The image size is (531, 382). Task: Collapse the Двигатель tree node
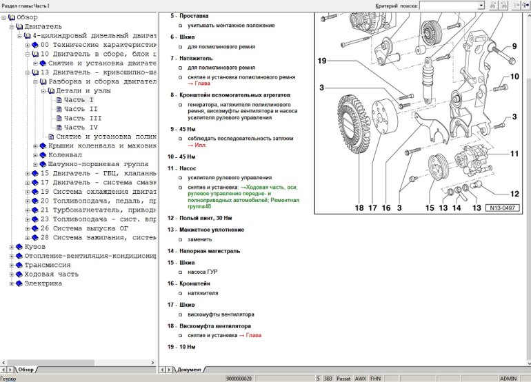pyautogui.click(x=12, y=27)
